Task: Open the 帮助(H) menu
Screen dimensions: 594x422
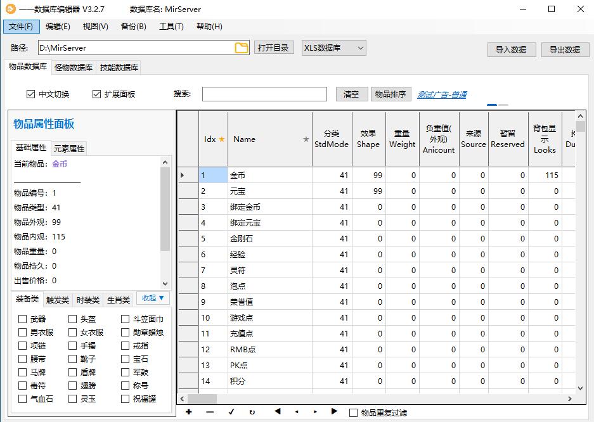Action: pyautogui.click(x=209, y=27)
